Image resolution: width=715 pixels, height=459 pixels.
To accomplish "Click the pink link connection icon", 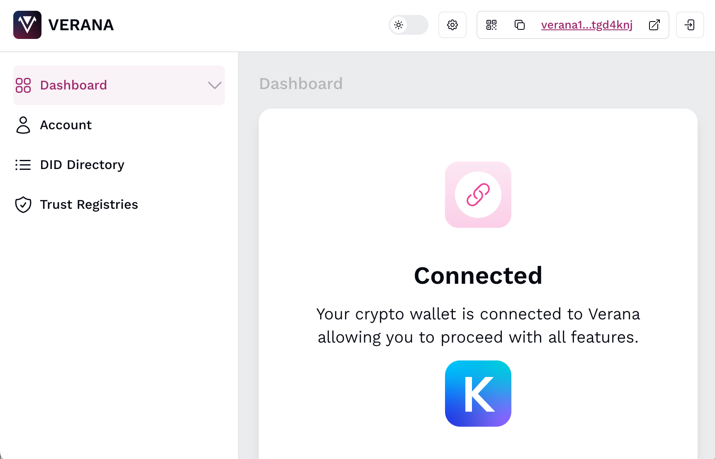I will [478, 195].
